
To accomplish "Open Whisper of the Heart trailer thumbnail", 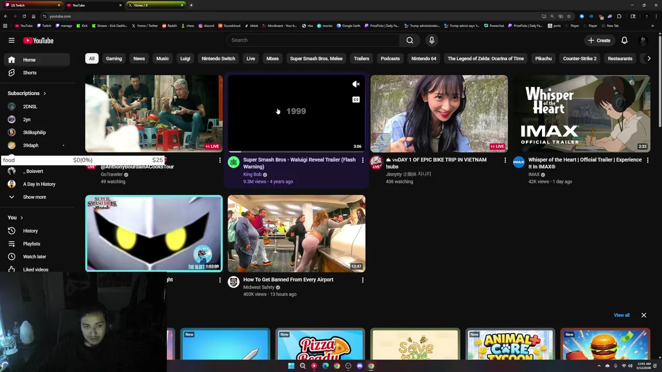I will pos(581,114).
